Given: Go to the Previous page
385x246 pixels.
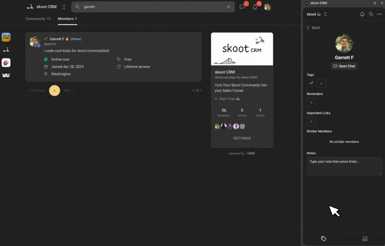Looking at the screenshot, I should point(37,91).
